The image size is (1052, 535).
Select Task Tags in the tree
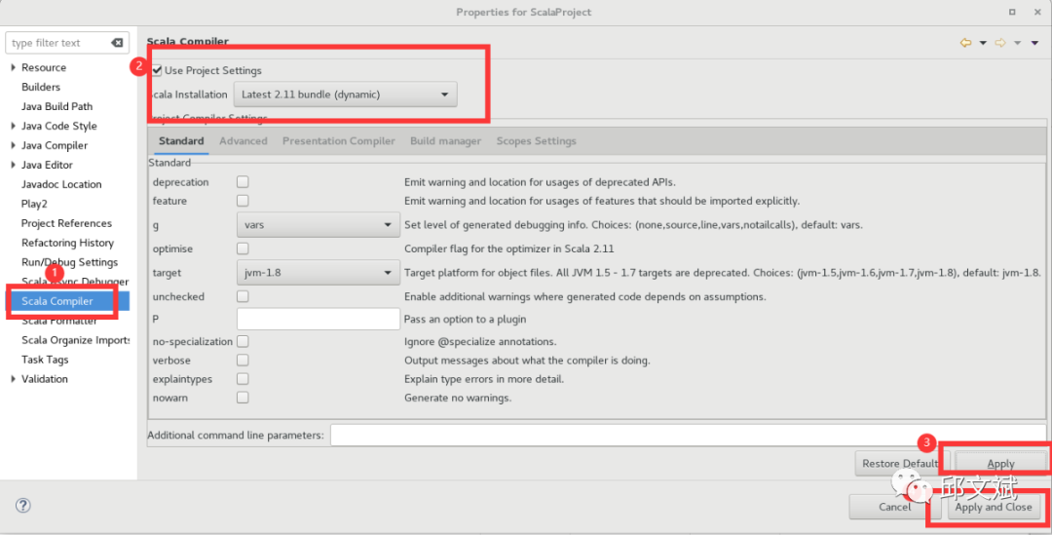click(45, 360)
